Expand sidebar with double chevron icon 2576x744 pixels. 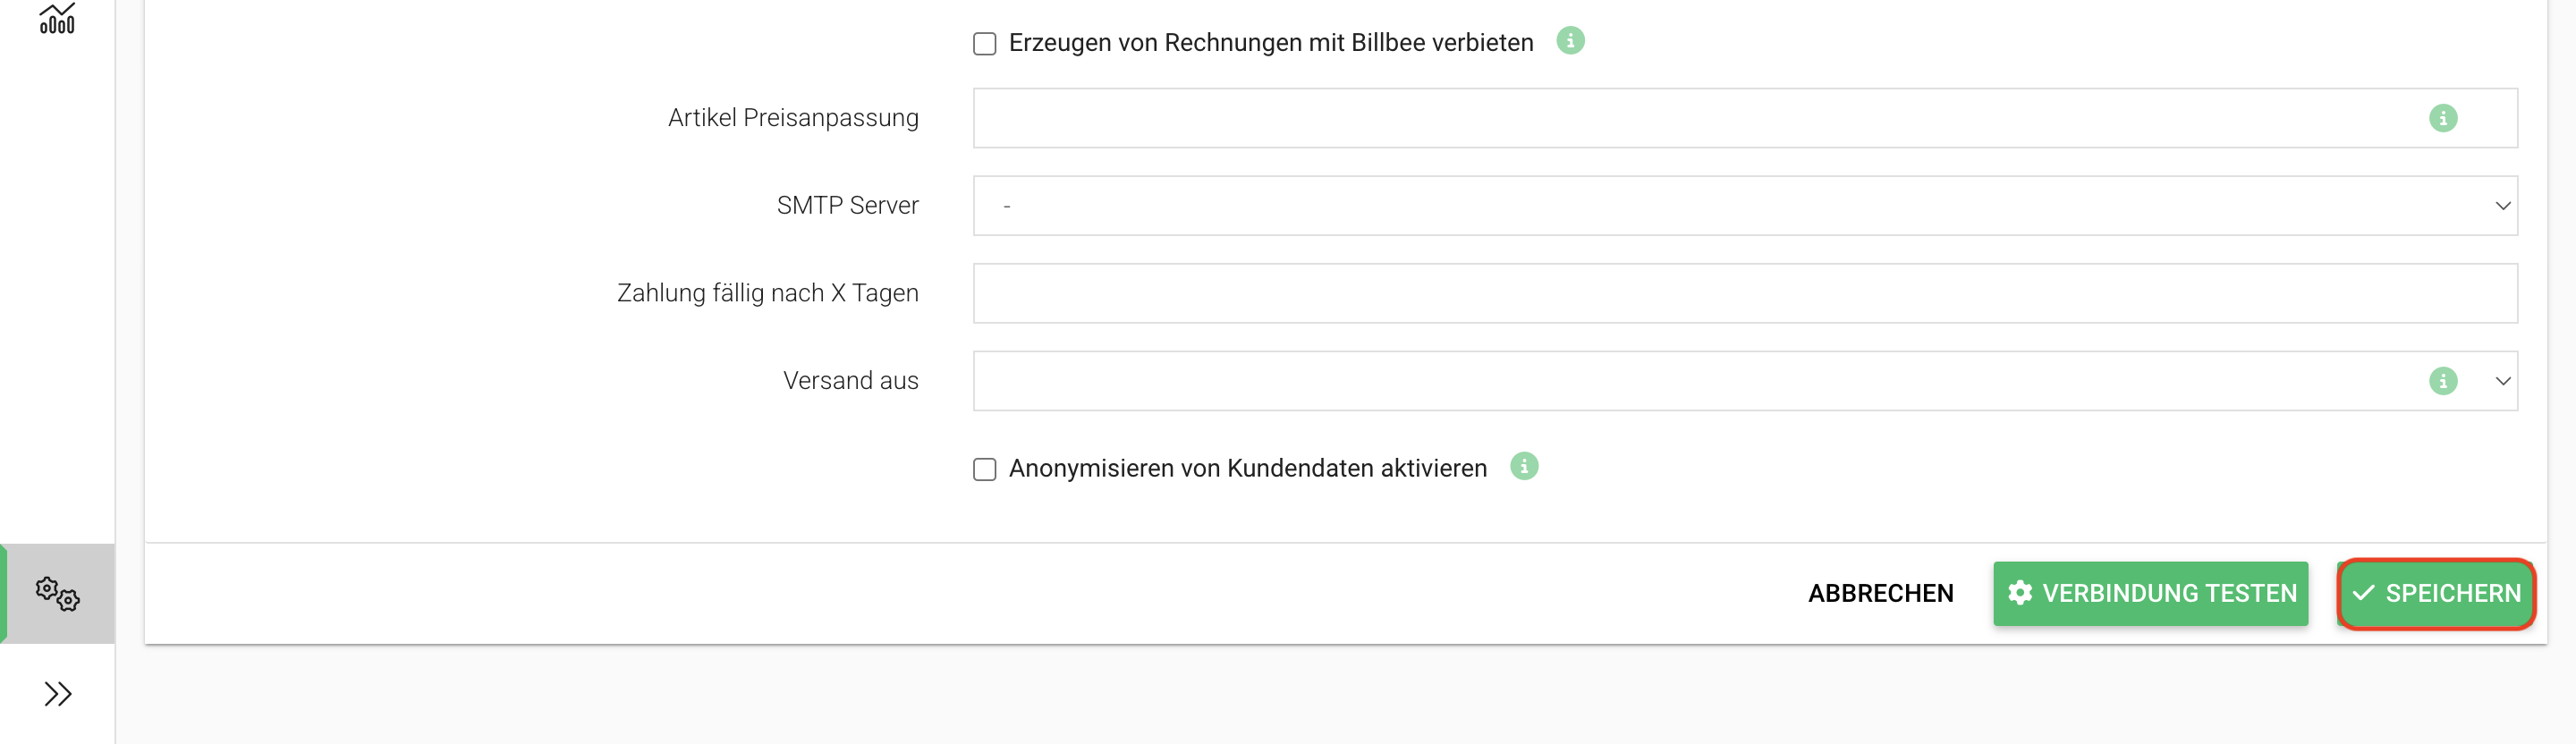click(x=58, y=694)
